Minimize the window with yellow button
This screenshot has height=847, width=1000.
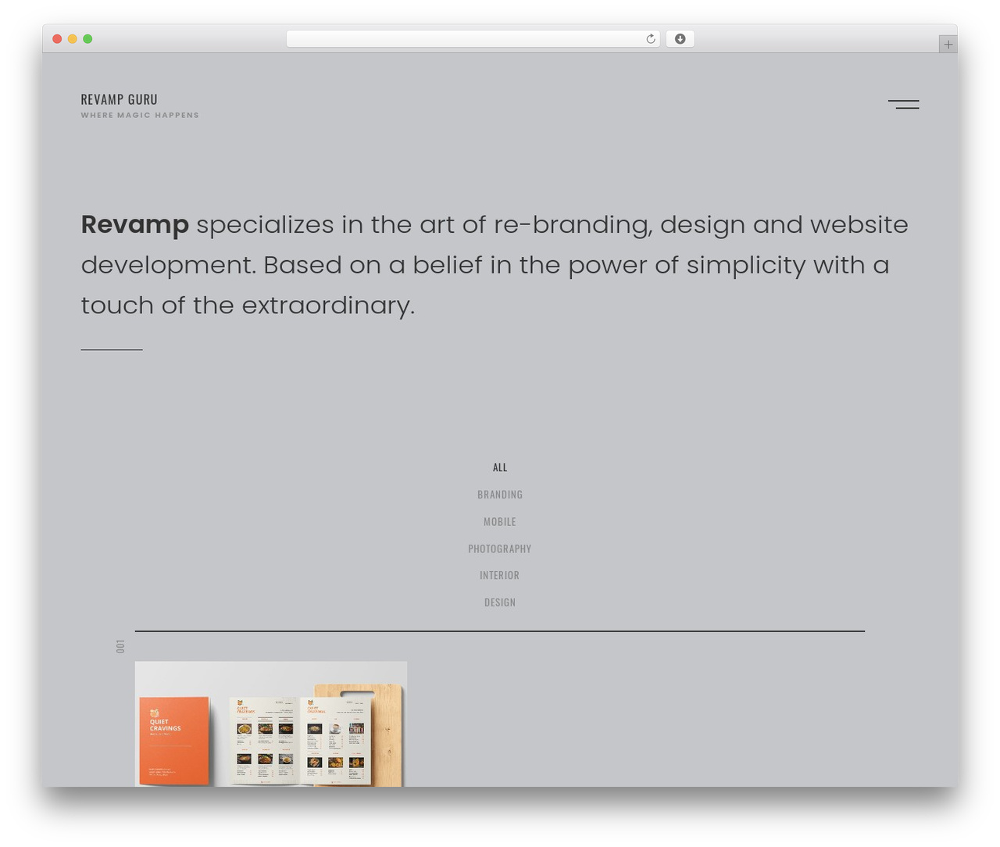(x=73, y=39)
